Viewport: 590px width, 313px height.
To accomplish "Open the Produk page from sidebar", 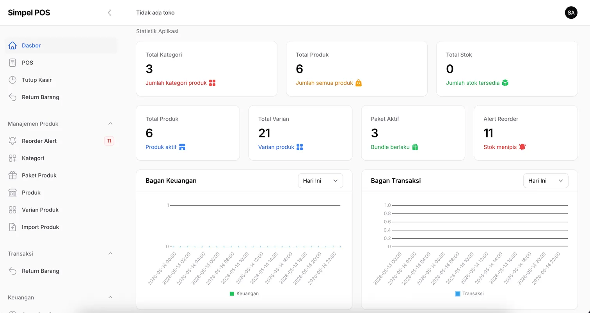I will [61, 192].
